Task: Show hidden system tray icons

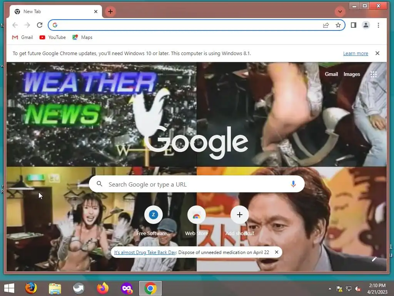Action: (330, 289)
